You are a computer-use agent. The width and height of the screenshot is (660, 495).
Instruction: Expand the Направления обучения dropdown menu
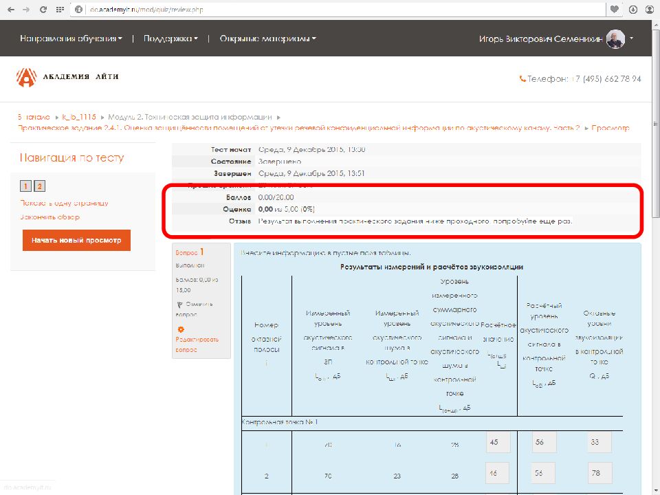point(71,39)
